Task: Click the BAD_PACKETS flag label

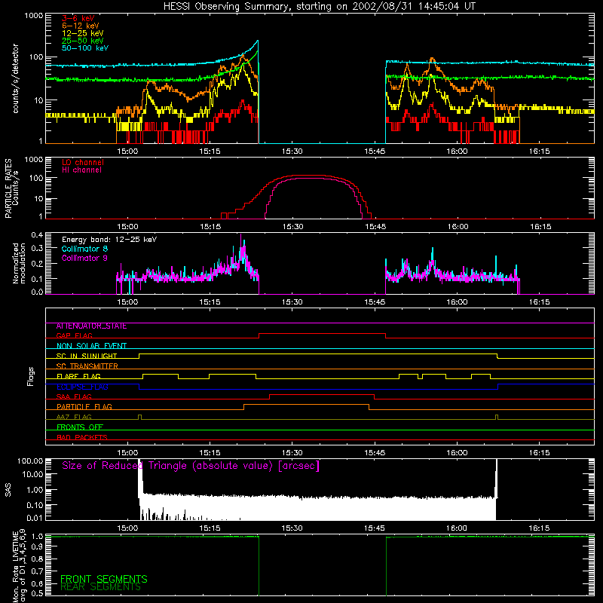Action: [82, 437]
